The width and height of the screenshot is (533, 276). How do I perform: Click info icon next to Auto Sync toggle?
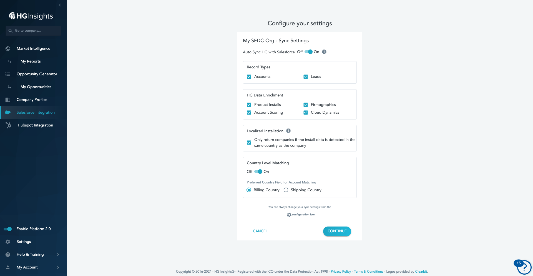tap(324, 52)
